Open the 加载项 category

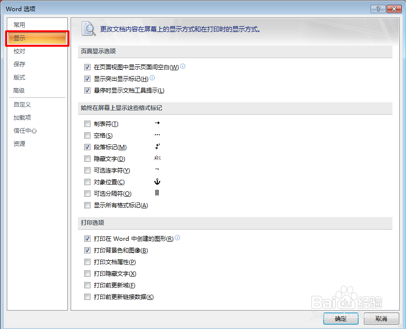coord(37,118)
